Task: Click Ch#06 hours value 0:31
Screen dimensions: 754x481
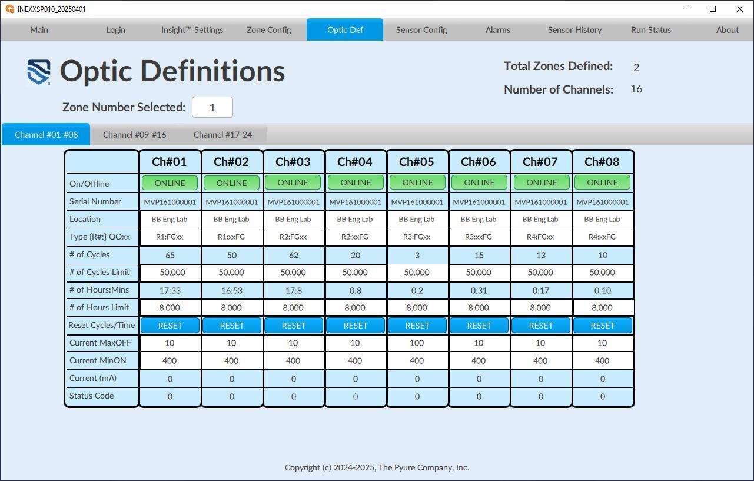Action: point(479,290)
